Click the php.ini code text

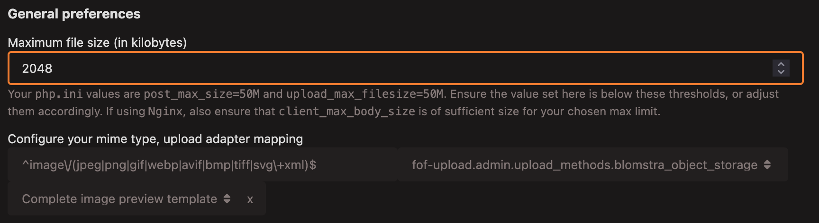[x=59, y=94]
